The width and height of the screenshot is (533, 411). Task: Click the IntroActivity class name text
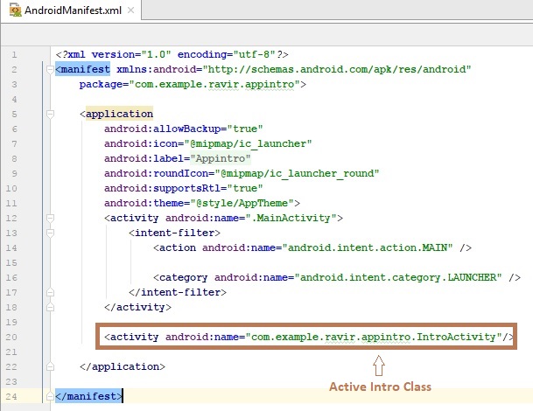pos(456,337)
